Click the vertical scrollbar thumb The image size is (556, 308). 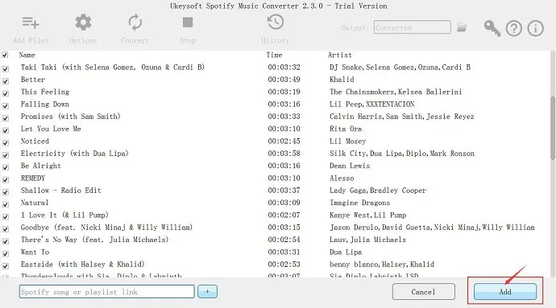tap(553, 127)
